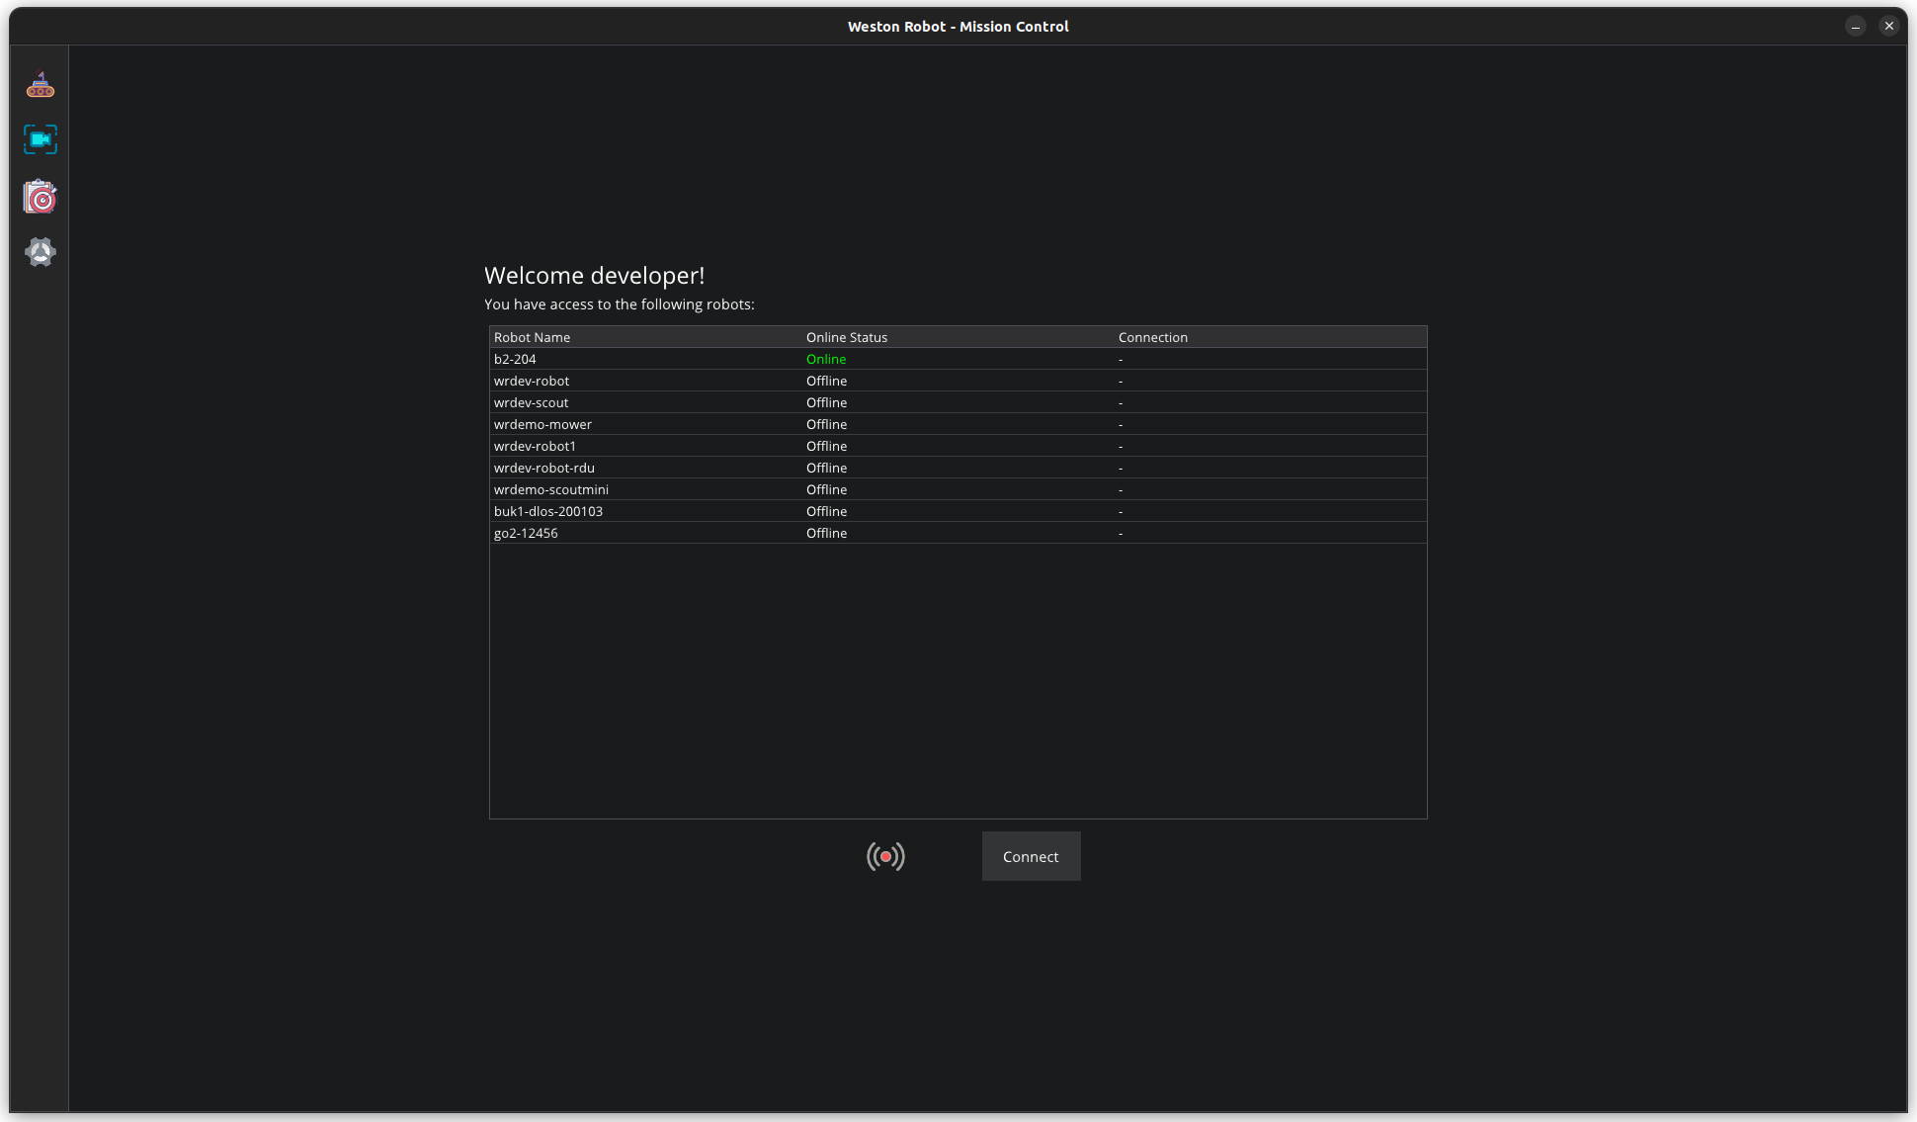The width and height of the screenshot is (1917, 1122).
Task: Select the wrdemo-mower row
Action: [x=958, y=424]
